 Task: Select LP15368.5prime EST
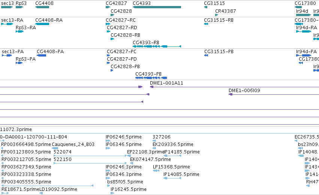pos(172,167)
